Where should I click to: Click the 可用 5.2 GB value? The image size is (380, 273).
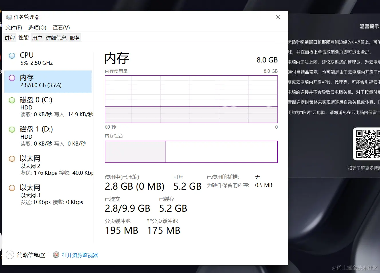click(x=188, y=186)
